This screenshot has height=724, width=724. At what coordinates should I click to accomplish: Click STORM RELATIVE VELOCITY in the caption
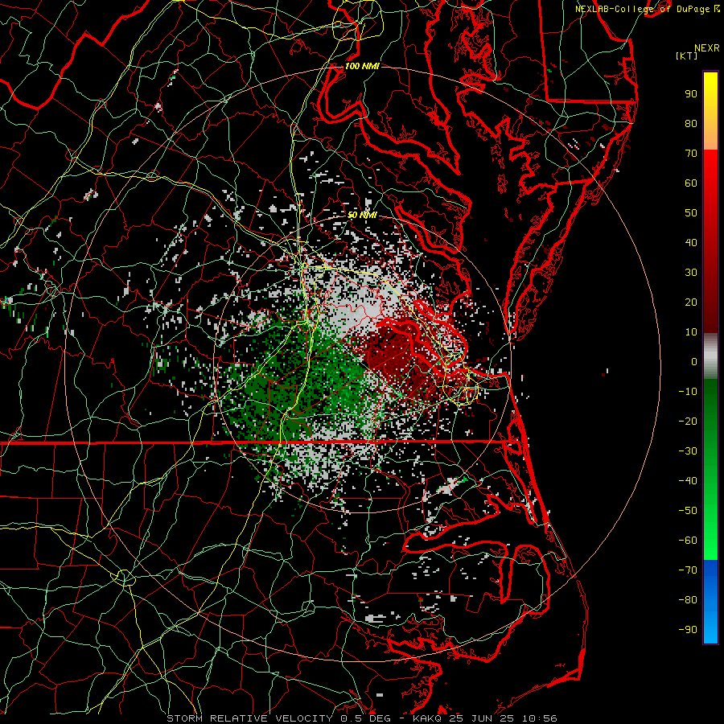(249, 718)
